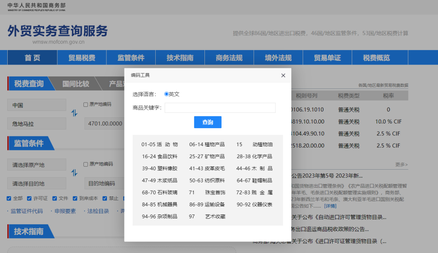Open the 法检目录 link
The image size is (438, 253).
coord(98,211)
